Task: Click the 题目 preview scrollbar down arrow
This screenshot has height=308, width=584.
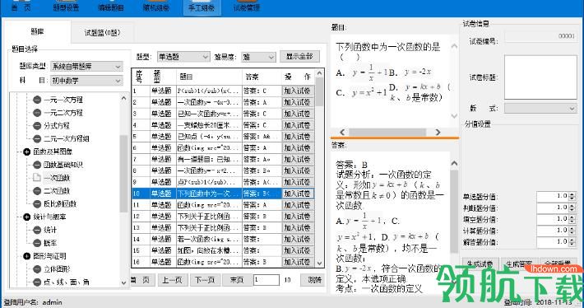Action: [454, 116]
